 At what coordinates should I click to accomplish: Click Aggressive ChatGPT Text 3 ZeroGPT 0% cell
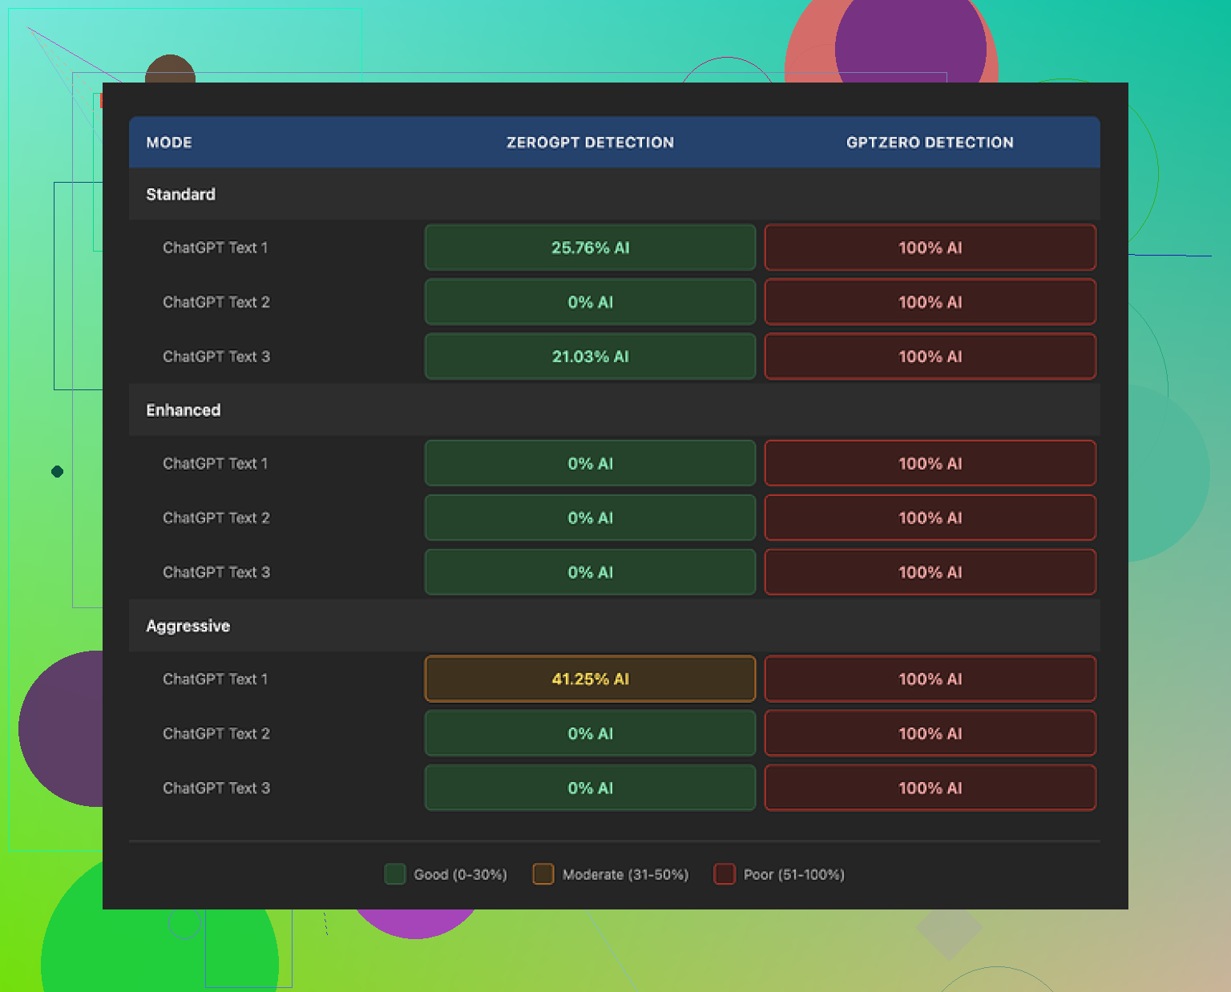(590, 788)
